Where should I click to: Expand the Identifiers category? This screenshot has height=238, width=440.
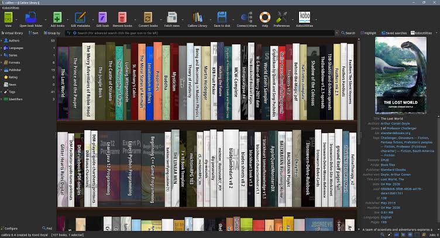pyautogui.click(x=1, y=99)
